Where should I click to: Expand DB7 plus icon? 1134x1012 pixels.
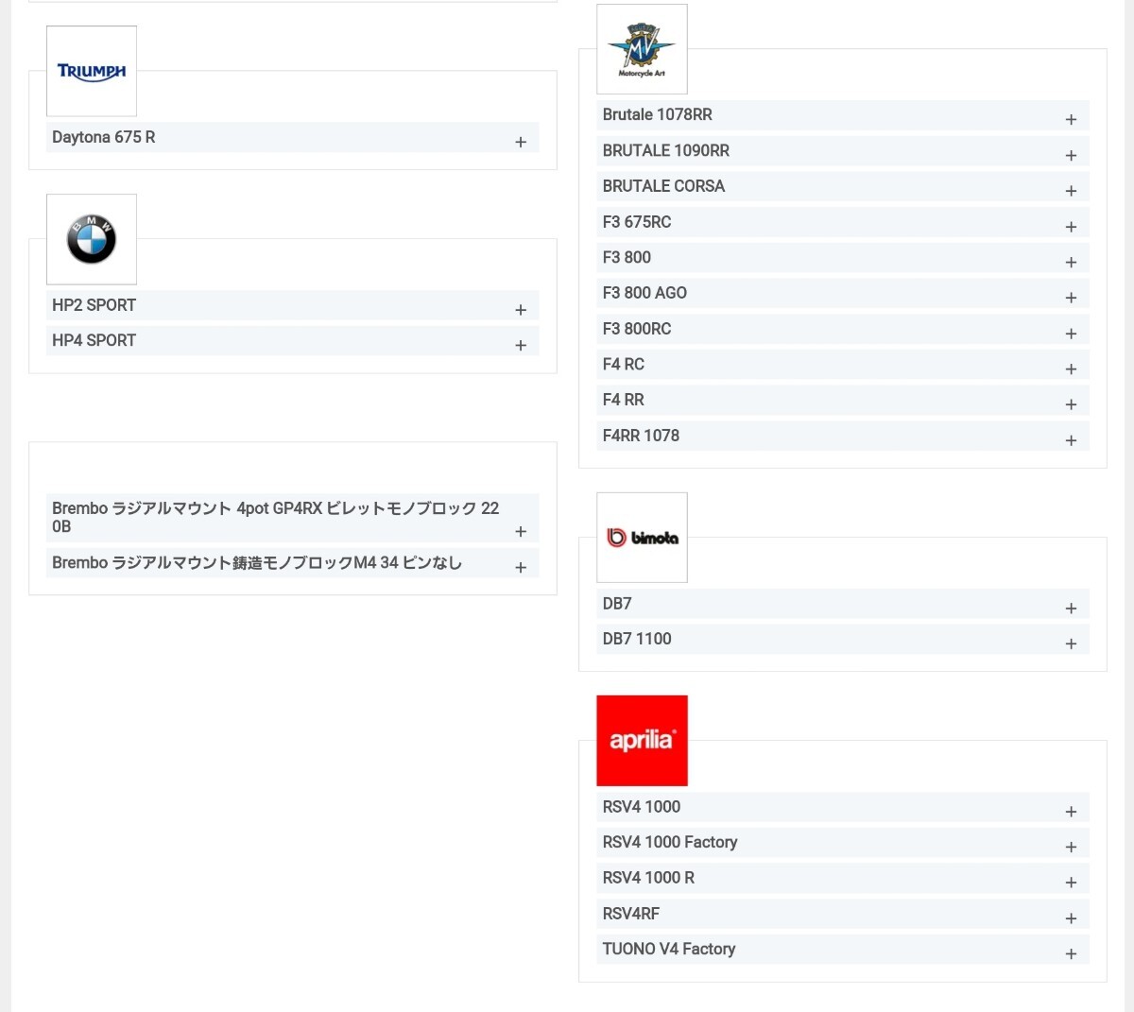coord(1071,609)
